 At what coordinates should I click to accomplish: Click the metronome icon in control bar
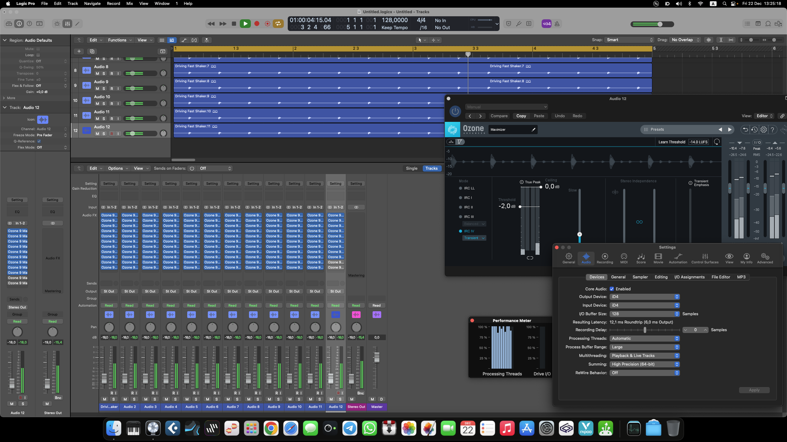click(x=557, y=24)
